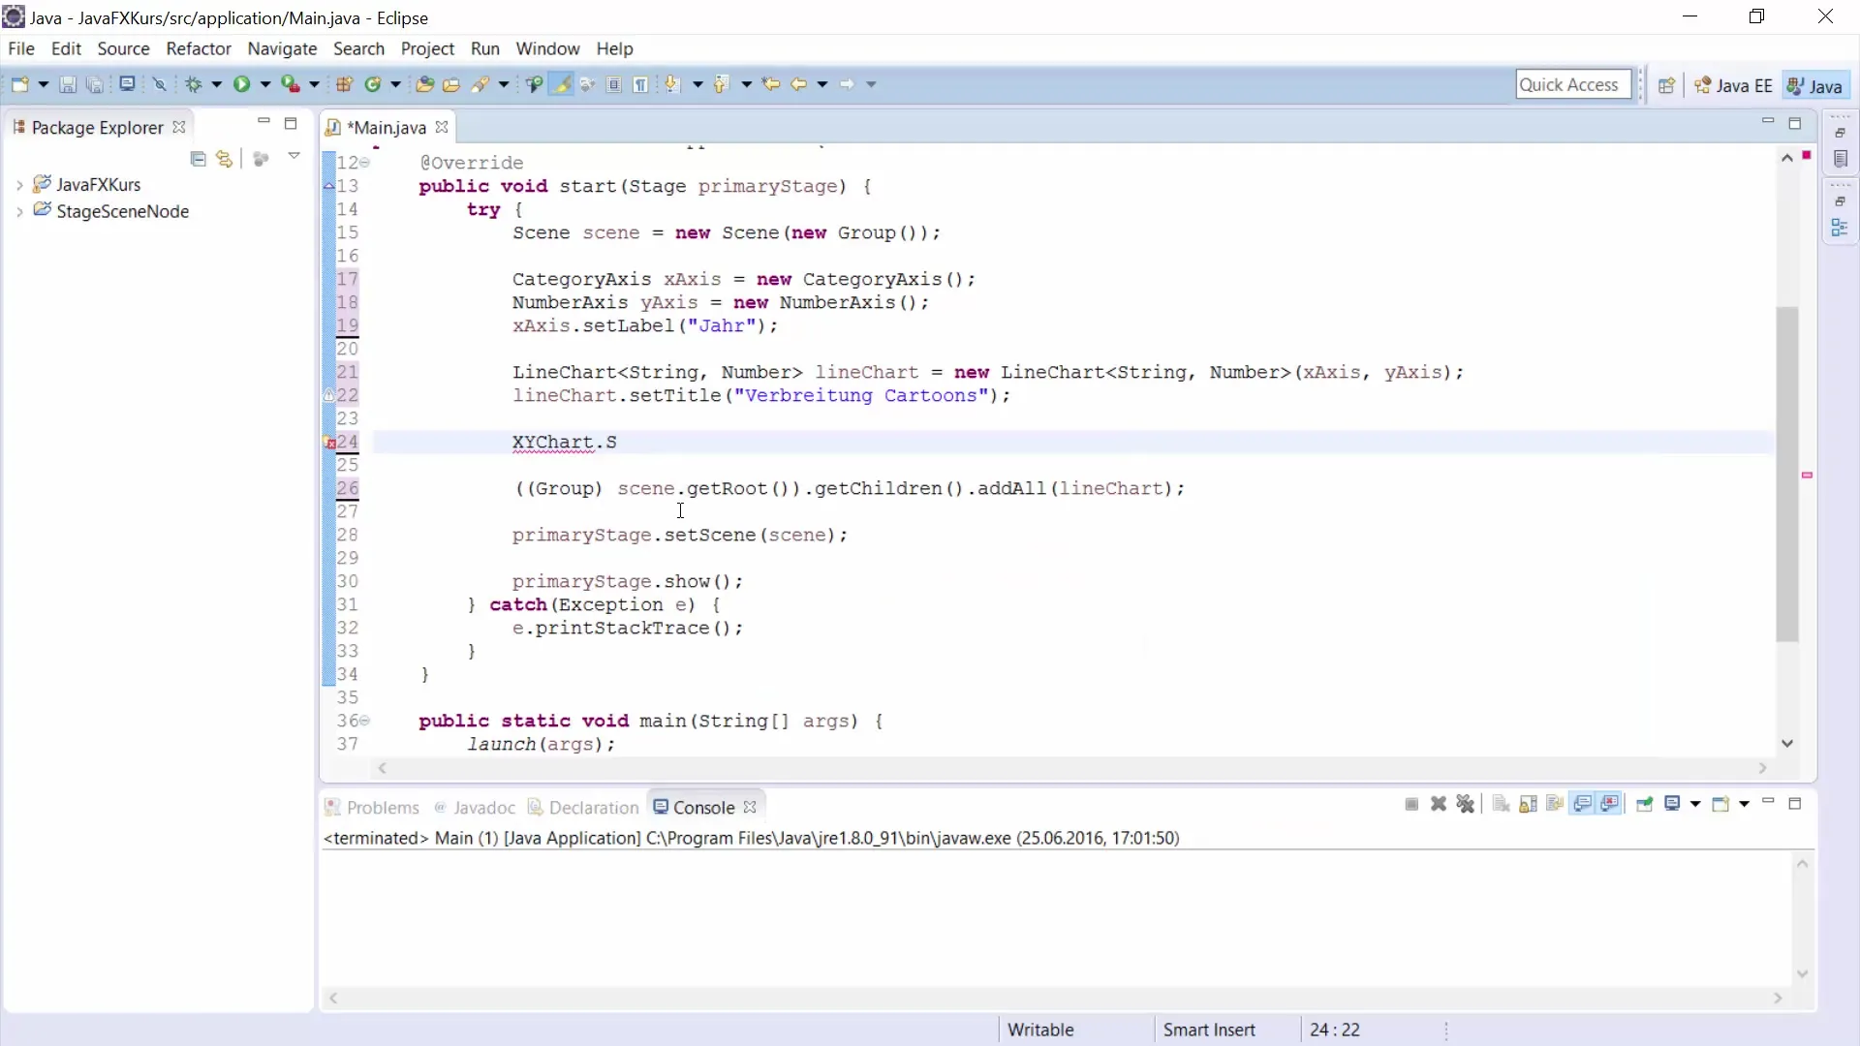Click Remove Launch in Console

coord(1439,804)
